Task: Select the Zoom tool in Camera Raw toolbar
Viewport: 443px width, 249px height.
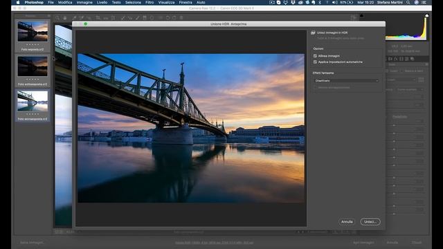Action: tap(57, 18)
